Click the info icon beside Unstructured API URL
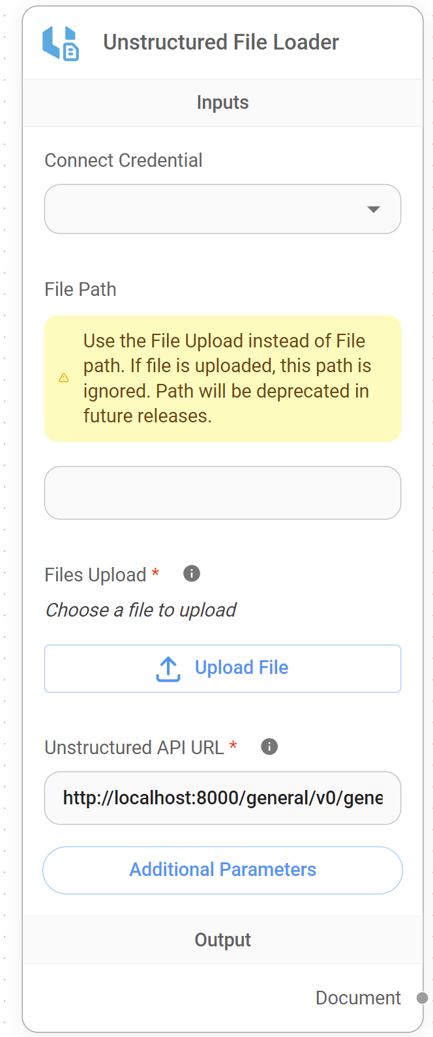This screenshot has height=1037, width=433. 268,746
